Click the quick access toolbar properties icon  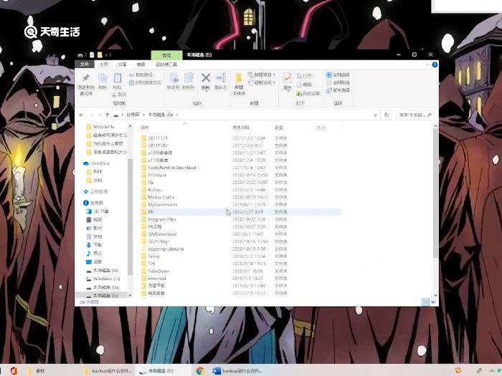pos(92,55)
